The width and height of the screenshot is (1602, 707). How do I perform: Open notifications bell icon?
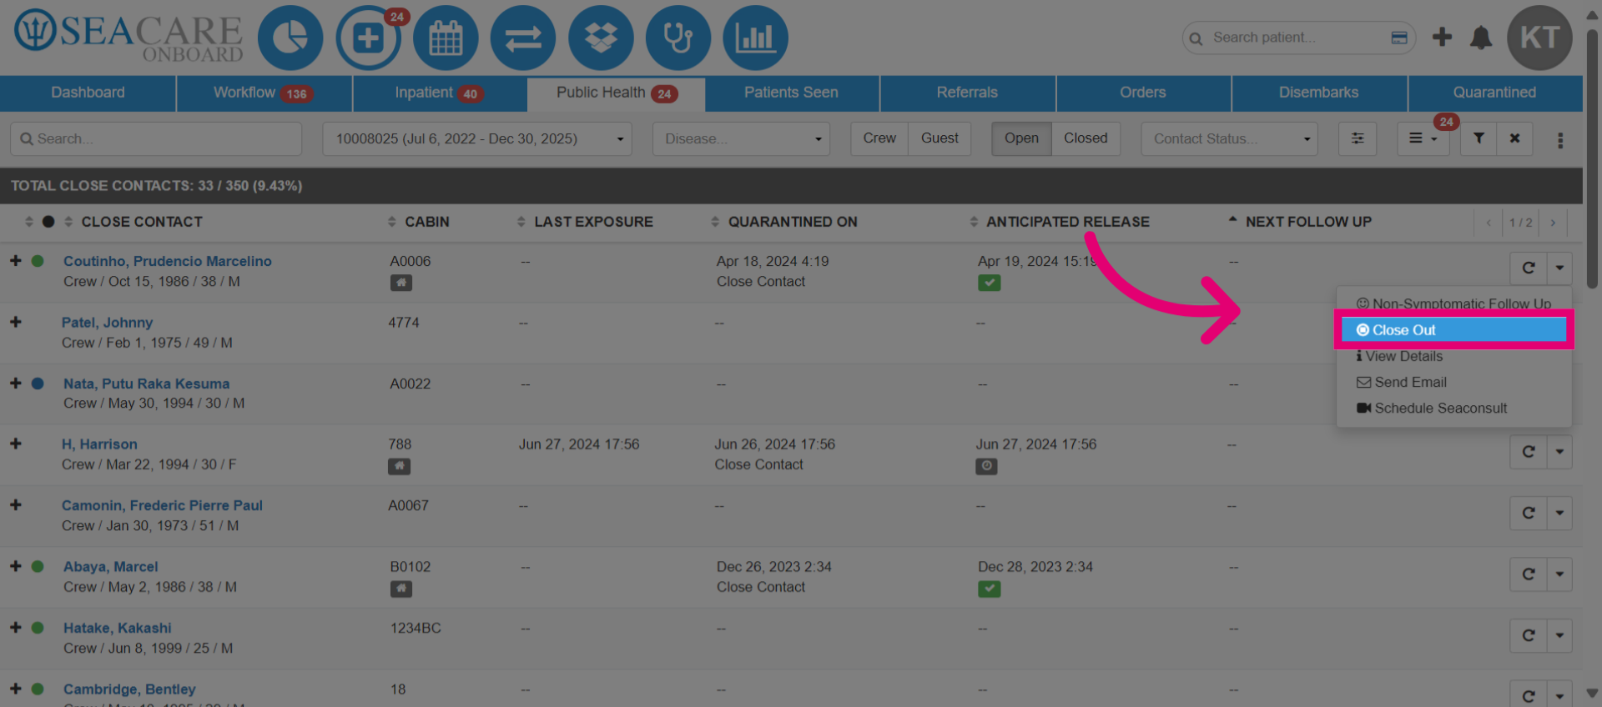pos(1481,38)
